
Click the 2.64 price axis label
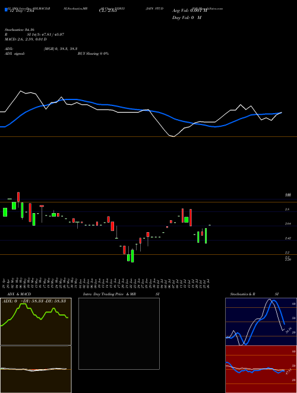click(x=288, y=223)
